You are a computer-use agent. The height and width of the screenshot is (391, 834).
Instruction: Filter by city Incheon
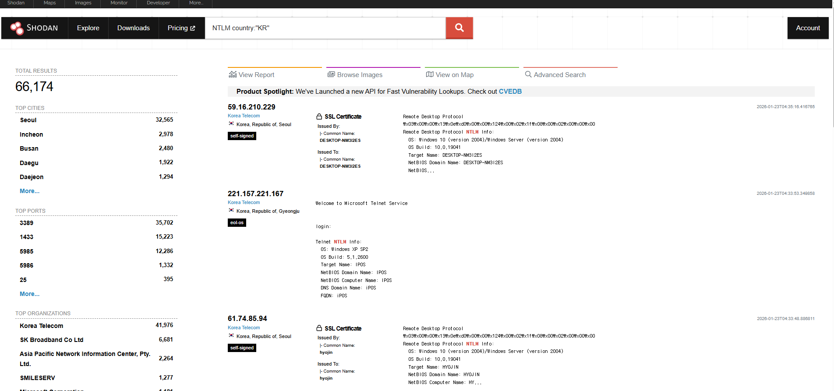(31, 134)
